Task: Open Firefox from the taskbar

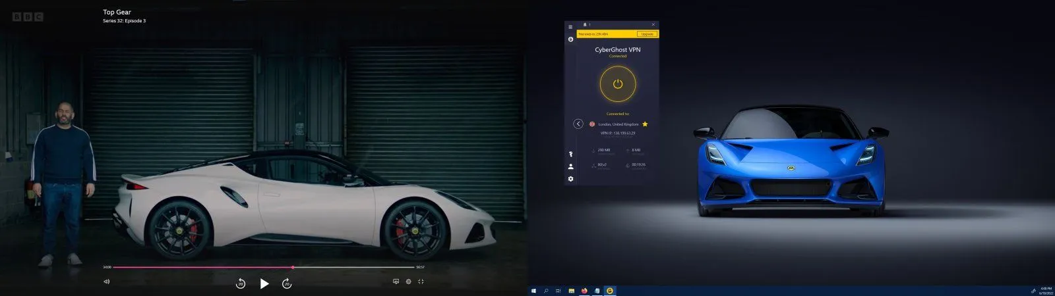Action: point(584,291)
